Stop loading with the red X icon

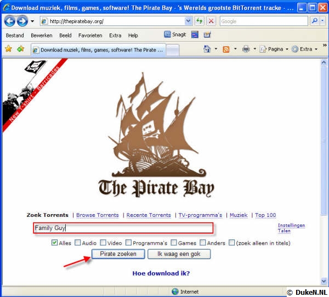click(x=211, y=21)
